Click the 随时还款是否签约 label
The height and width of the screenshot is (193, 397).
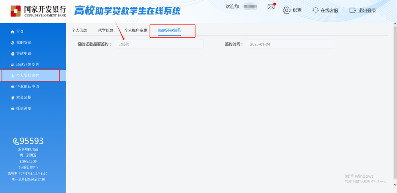pos(94,44)
